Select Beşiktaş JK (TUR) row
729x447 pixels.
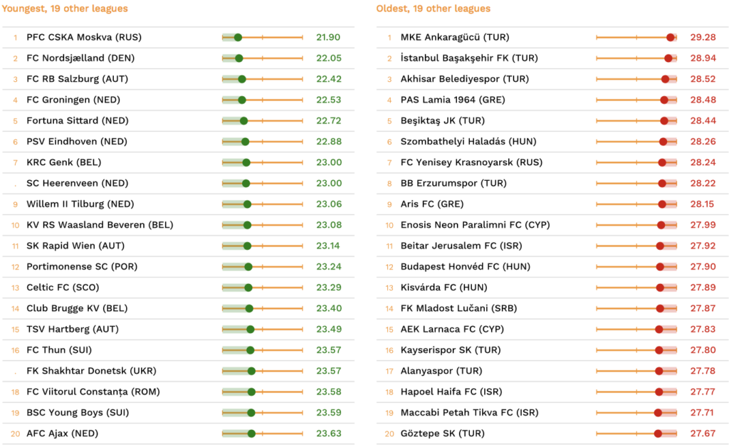pos(552,121)
